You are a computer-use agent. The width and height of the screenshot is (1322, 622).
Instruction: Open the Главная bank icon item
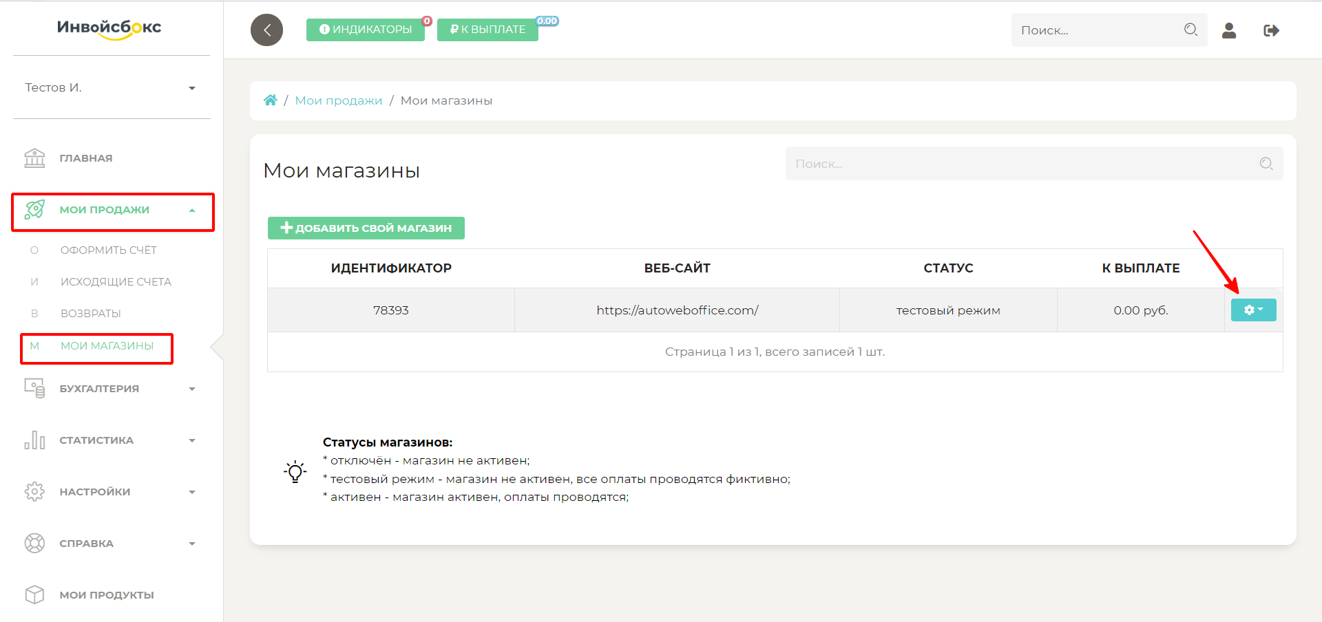34,158
